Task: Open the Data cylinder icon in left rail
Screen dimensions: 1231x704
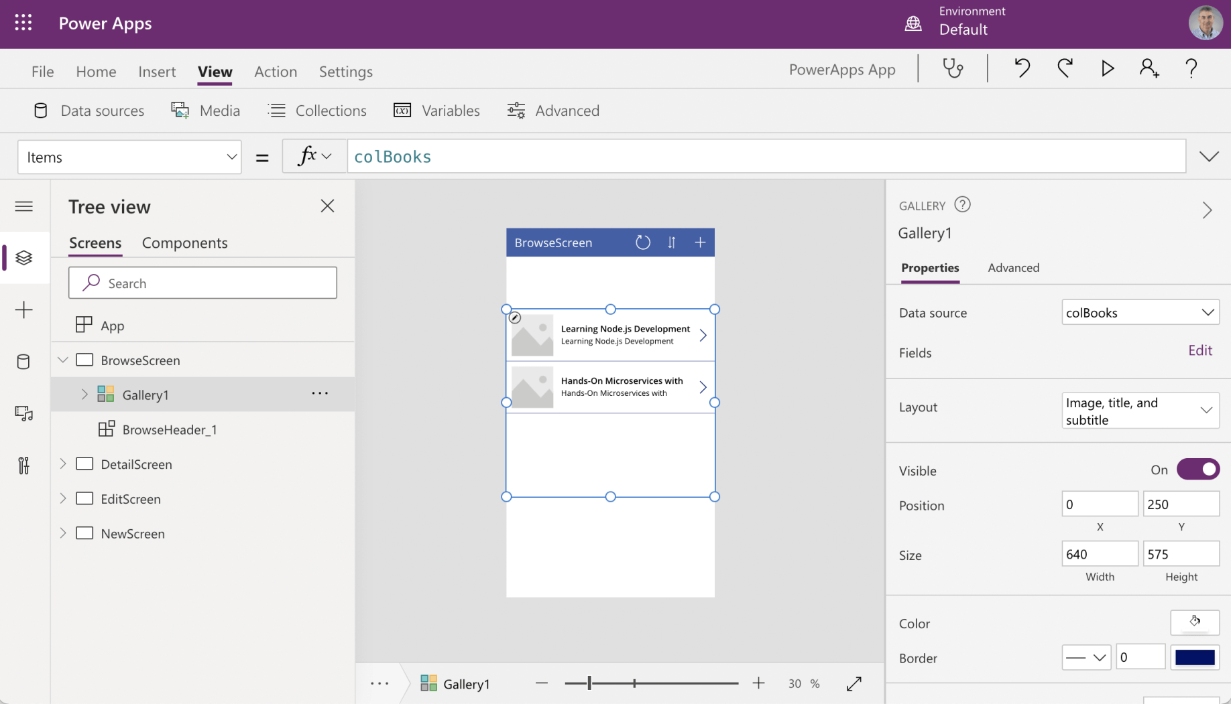Action: pos(24,362)
